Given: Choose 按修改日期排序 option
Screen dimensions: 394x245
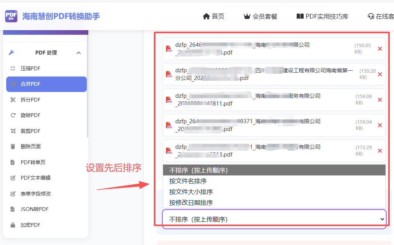Looking at the screenshot, I should pyautogui.click(x=274, y=202).
